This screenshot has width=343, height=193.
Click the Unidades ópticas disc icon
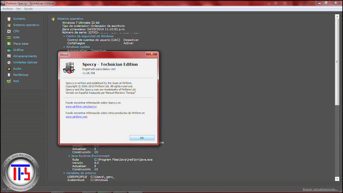tap(9, 62)
